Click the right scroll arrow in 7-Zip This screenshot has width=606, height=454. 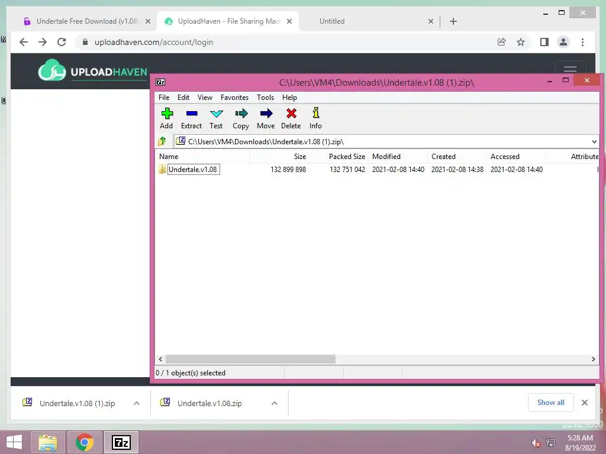click(593, 359)
